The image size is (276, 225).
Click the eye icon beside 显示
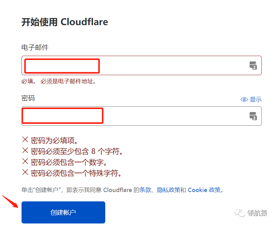coord(244,99)
